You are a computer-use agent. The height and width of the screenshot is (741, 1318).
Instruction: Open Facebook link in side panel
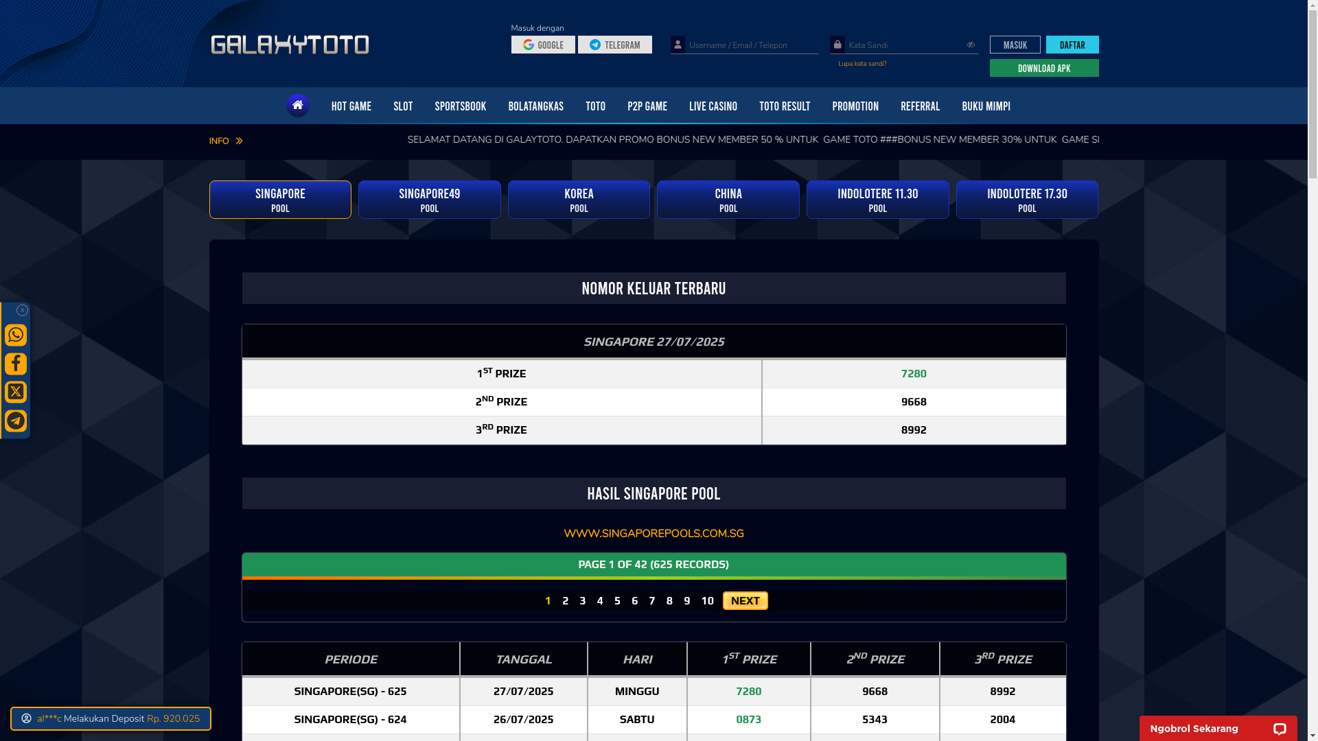[16, 364]
